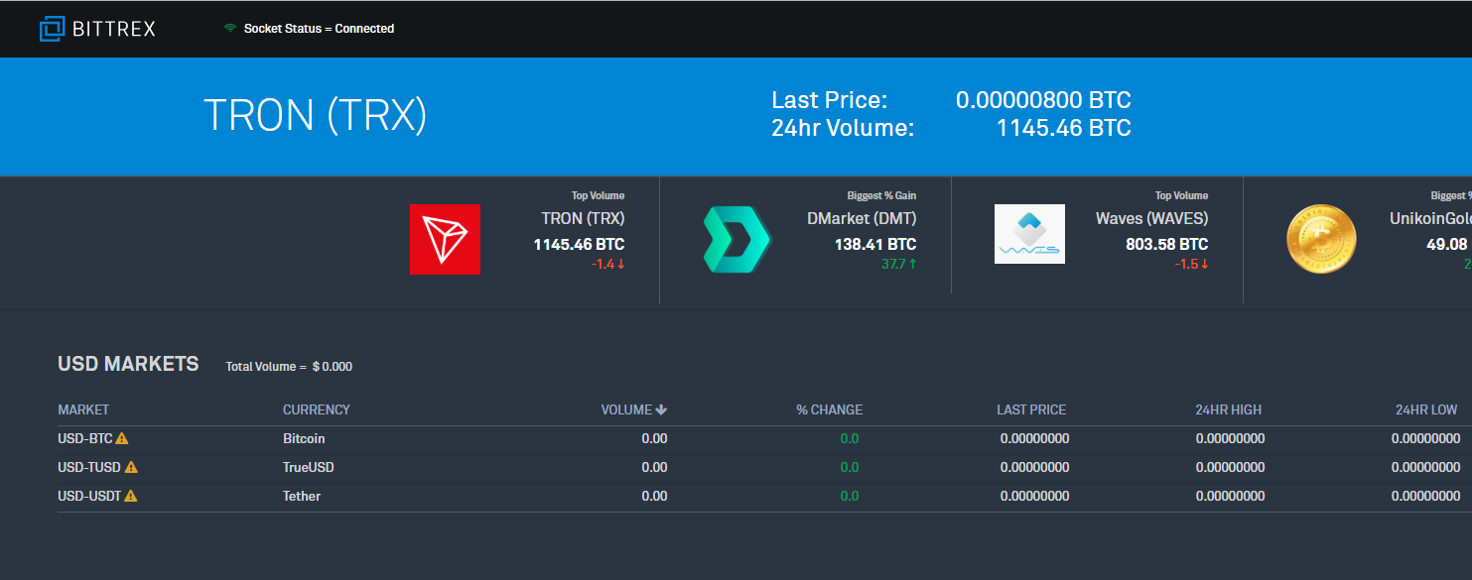The height and width of the screenshot is (580, 1472).
Task: Click the USD MARKETS section heading
Action: (128, 364)
